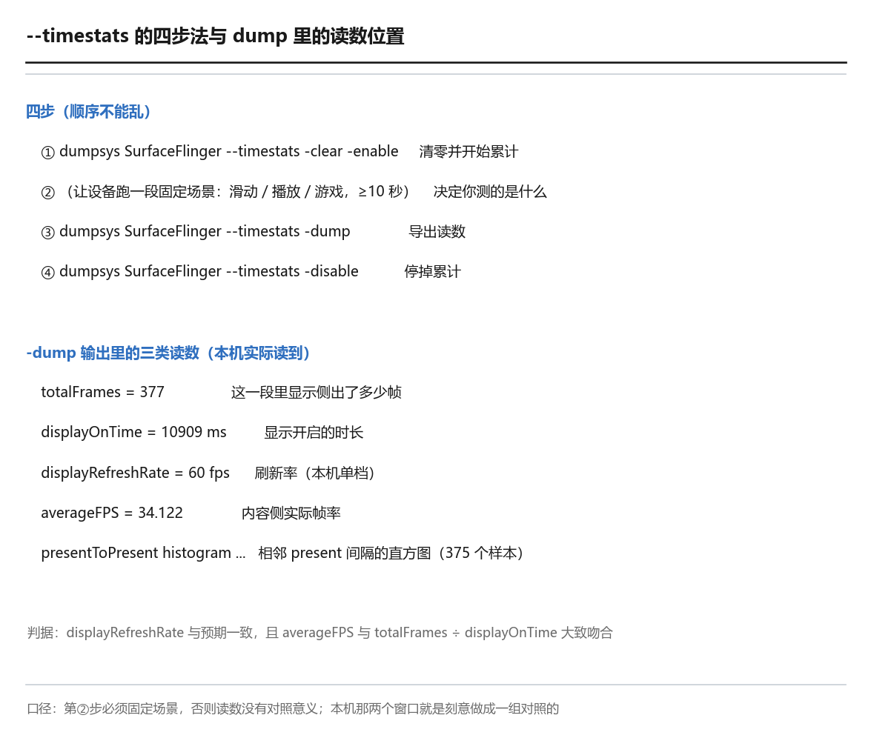Click the note '这一段里显示侧出了多少帧'
Image resolution: width=871 pixels, height=738 pixels.
point(316,393)
